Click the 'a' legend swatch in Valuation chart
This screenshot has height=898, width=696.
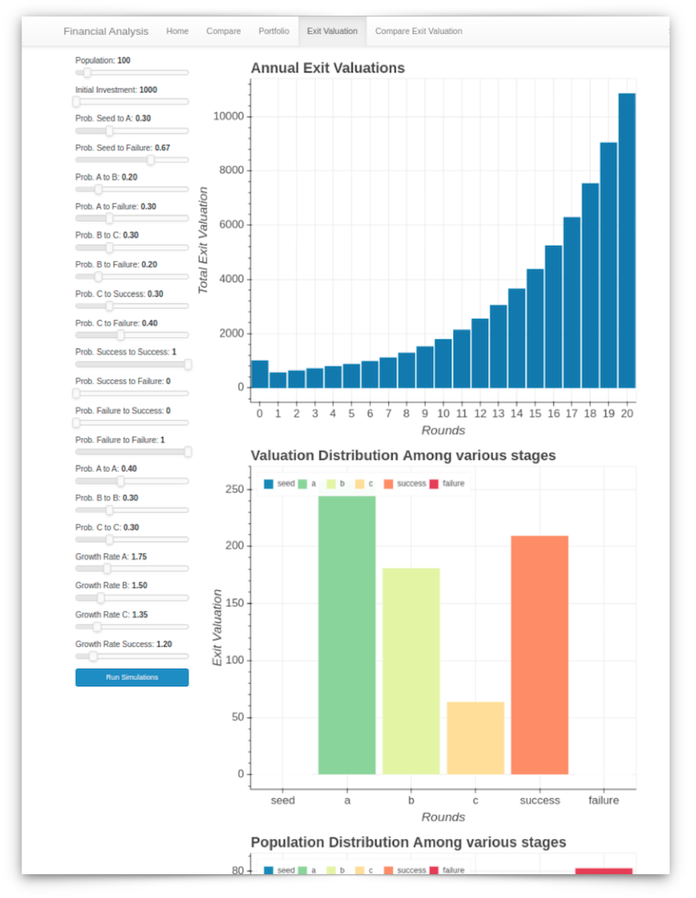[x=303, y=484]
